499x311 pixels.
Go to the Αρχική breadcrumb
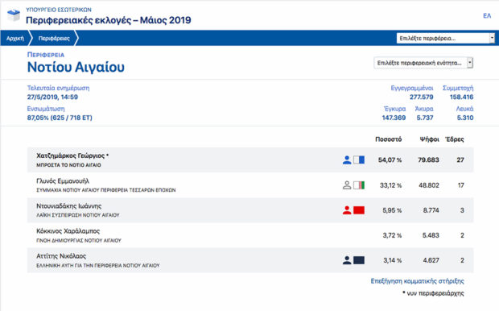pos(15,38)
